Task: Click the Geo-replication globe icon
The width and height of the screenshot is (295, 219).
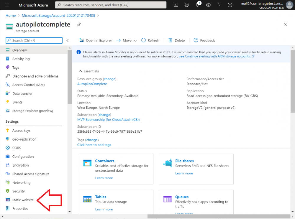Action: pos(8,139)
